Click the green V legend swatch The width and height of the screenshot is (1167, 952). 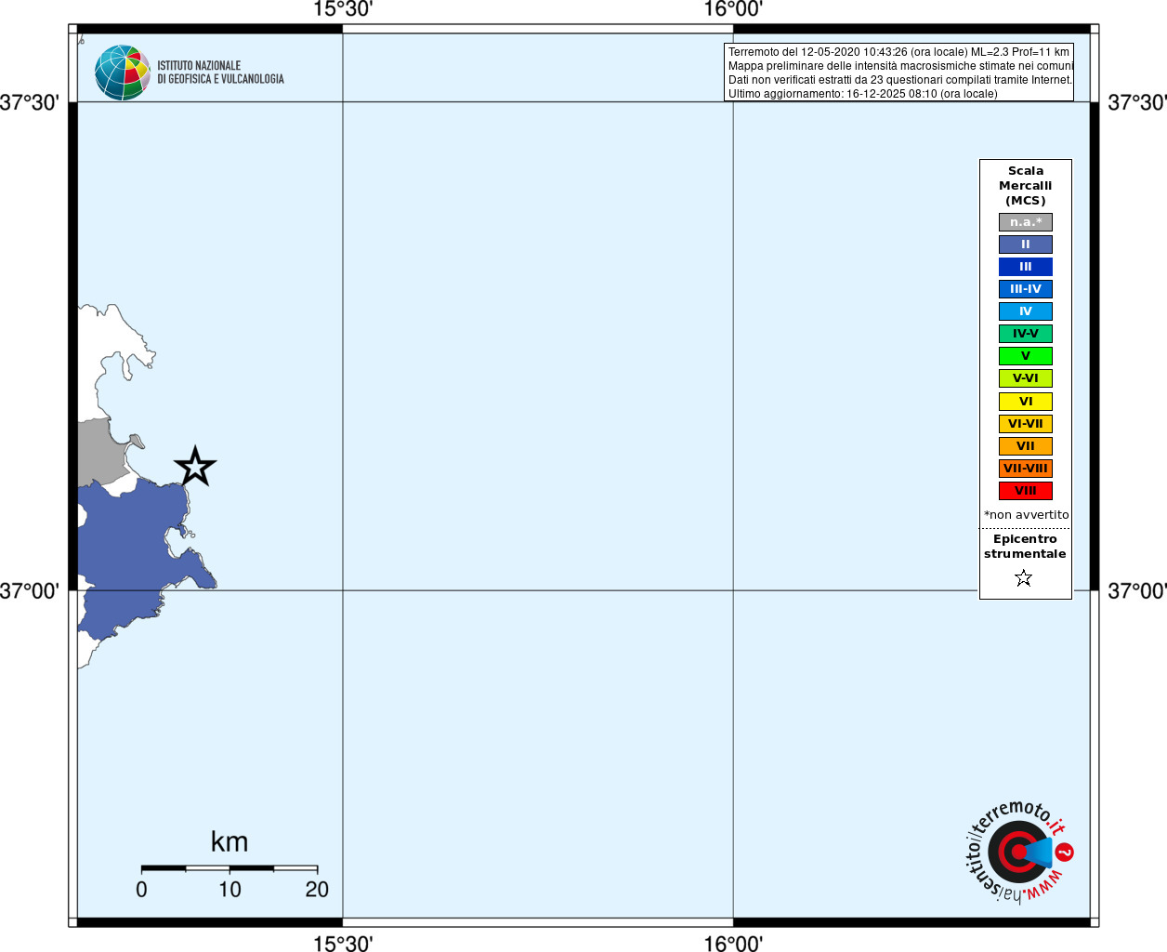click(1026, 356)
